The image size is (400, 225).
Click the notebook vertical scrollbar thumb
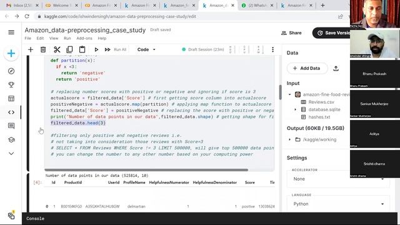[x=281, y=92]
